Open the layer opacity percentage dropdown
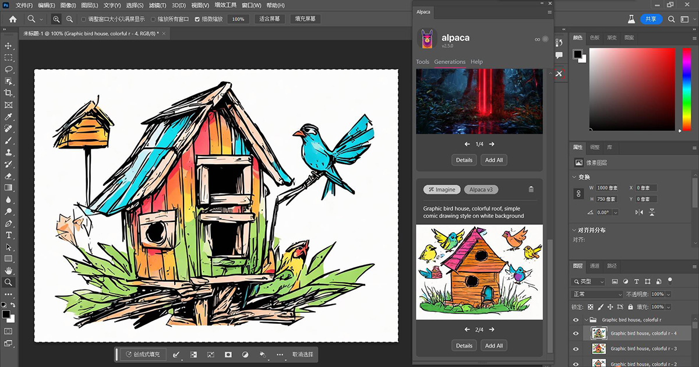This screenshot has height=367, width=699. pos(668,294)
